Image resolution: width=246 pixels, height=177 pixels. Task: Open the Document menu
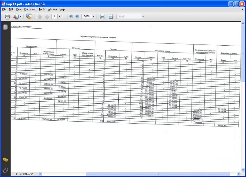tap(30, 10)
